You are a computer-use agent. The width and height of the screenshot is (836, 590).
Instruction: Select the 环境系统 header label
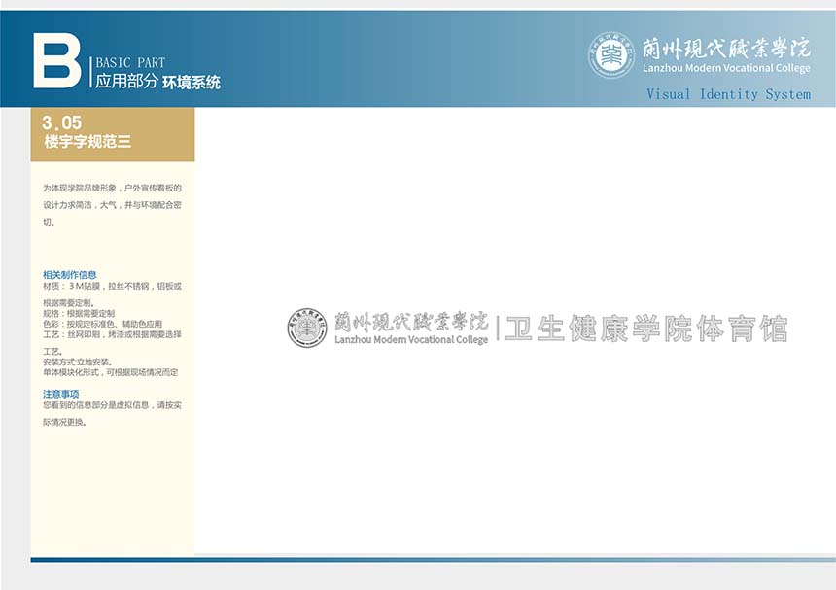click(x=192, y=83)
